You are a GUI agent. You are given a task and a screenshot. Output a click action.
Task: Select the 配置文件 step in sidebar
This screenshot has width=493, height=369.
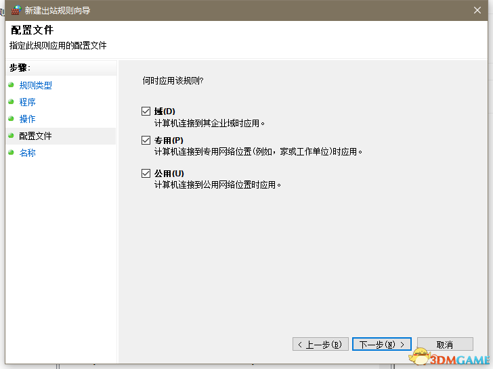(61, 136)
